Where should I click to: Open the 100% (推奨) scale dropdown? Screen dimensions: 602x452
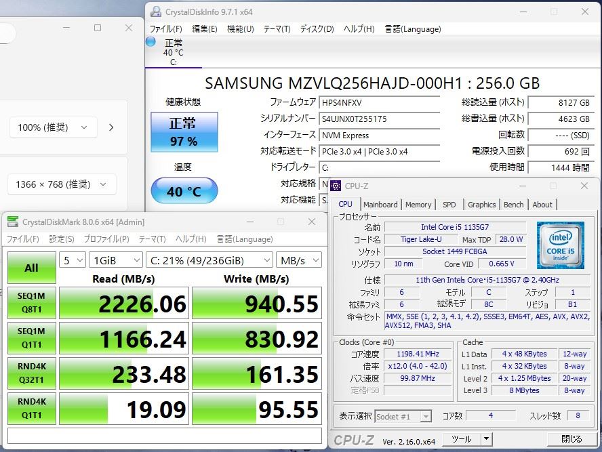[53, 127]
